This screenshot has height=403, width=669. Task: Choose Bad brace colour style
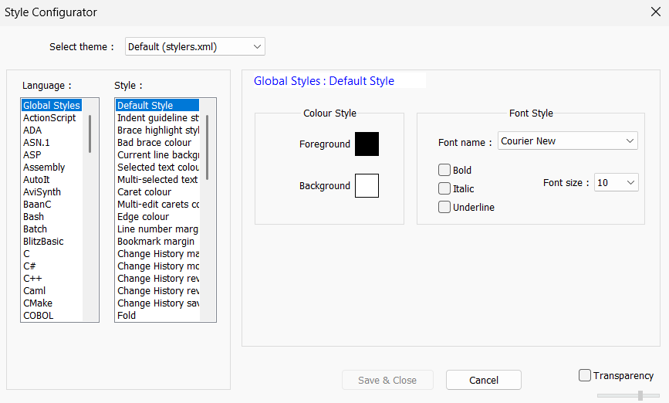click(x=154, y=143)
